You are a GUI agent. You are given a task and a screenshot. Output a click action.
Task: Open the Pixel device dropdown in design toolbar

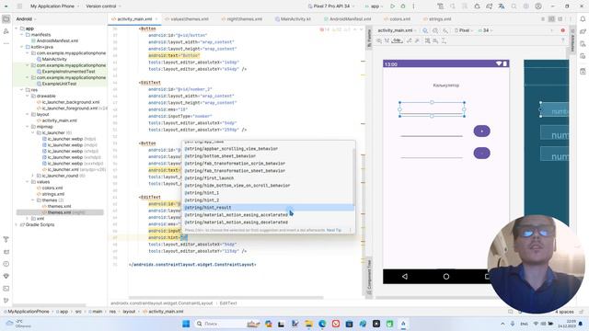tap(464, 30)
